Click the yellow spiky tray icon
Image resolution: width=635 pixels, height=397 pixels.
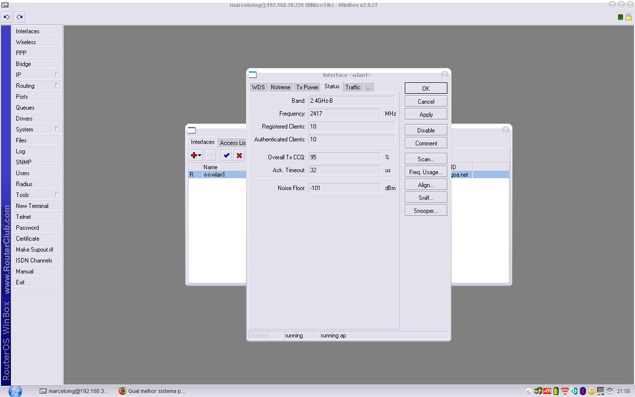click(538, 391)
